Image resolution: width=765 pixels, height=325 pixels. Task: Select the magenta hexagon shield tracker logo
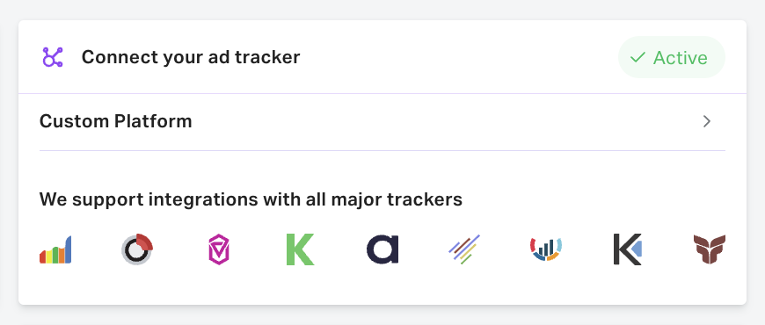point(219,249)
